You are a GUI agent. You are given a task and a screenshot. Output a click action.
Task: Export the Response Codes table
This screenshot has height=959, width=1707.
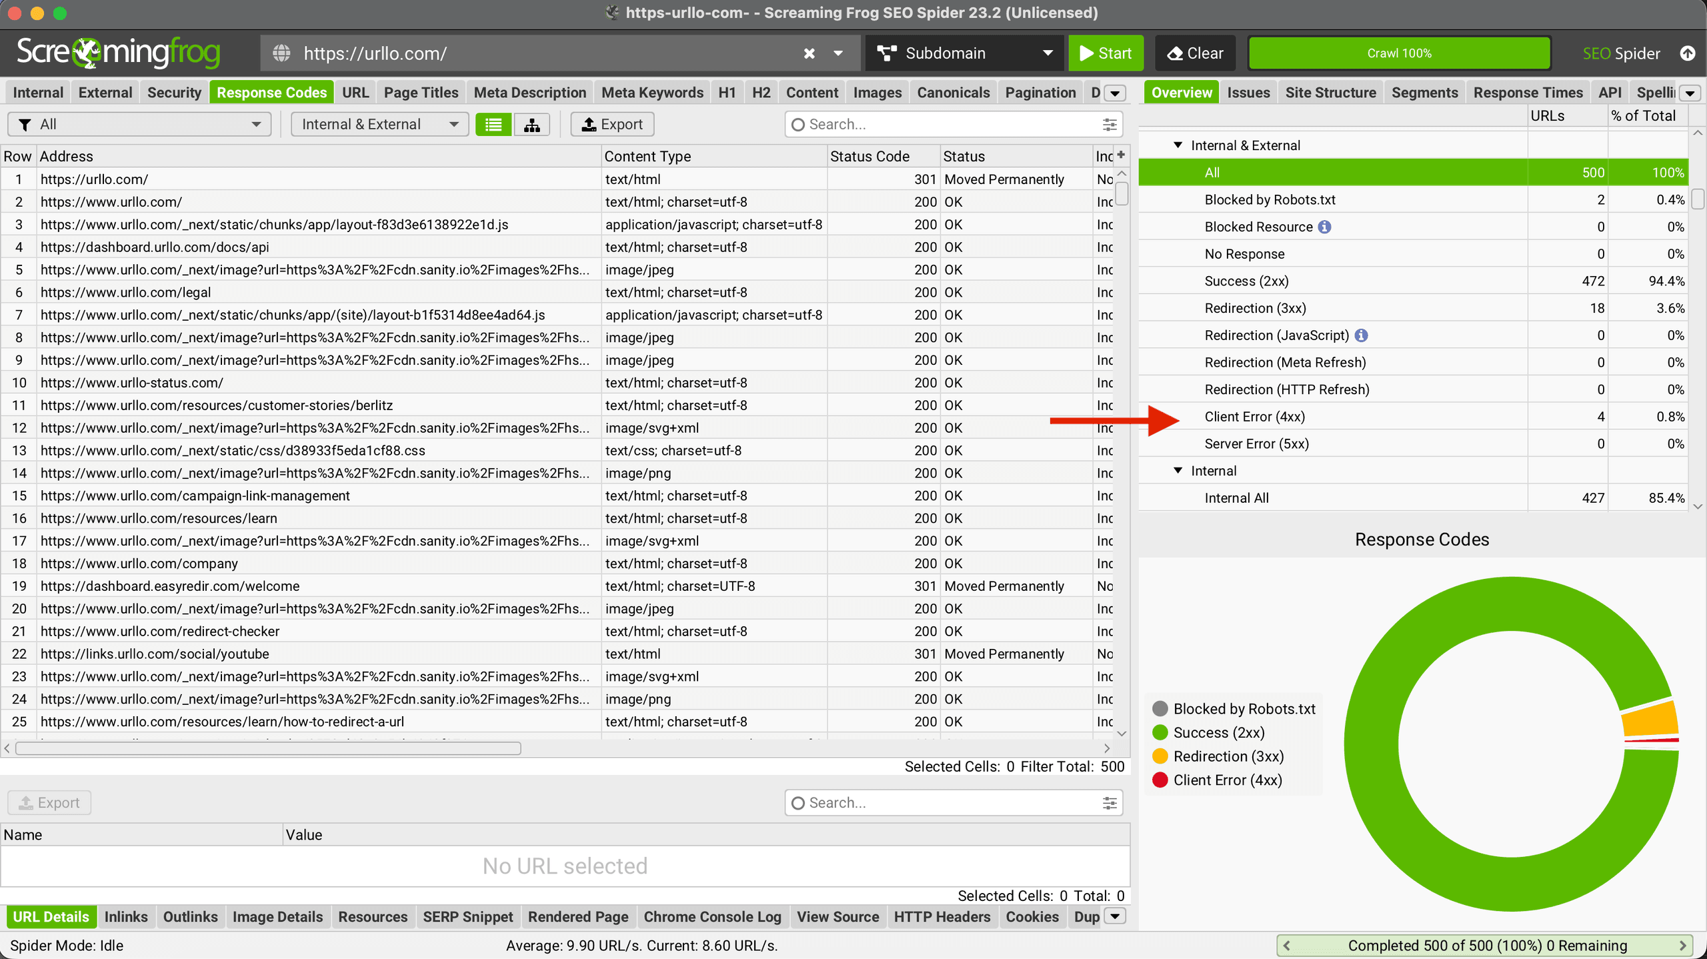click(612, 125)
